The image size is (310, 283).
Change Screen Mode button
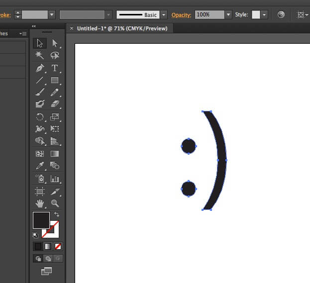[x=46, y=271]
